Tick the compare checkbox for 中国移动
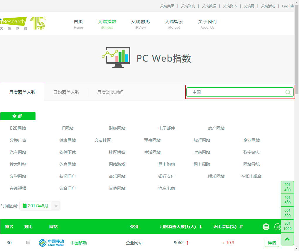The width and height of the screenshot is (299, 251). 28,242
